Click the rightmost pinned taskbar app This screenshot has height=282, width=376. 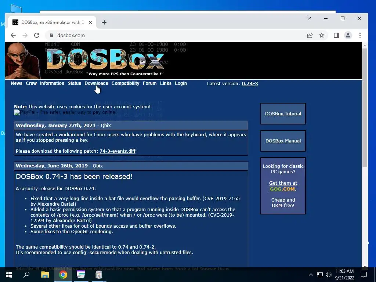click(98, 275)
